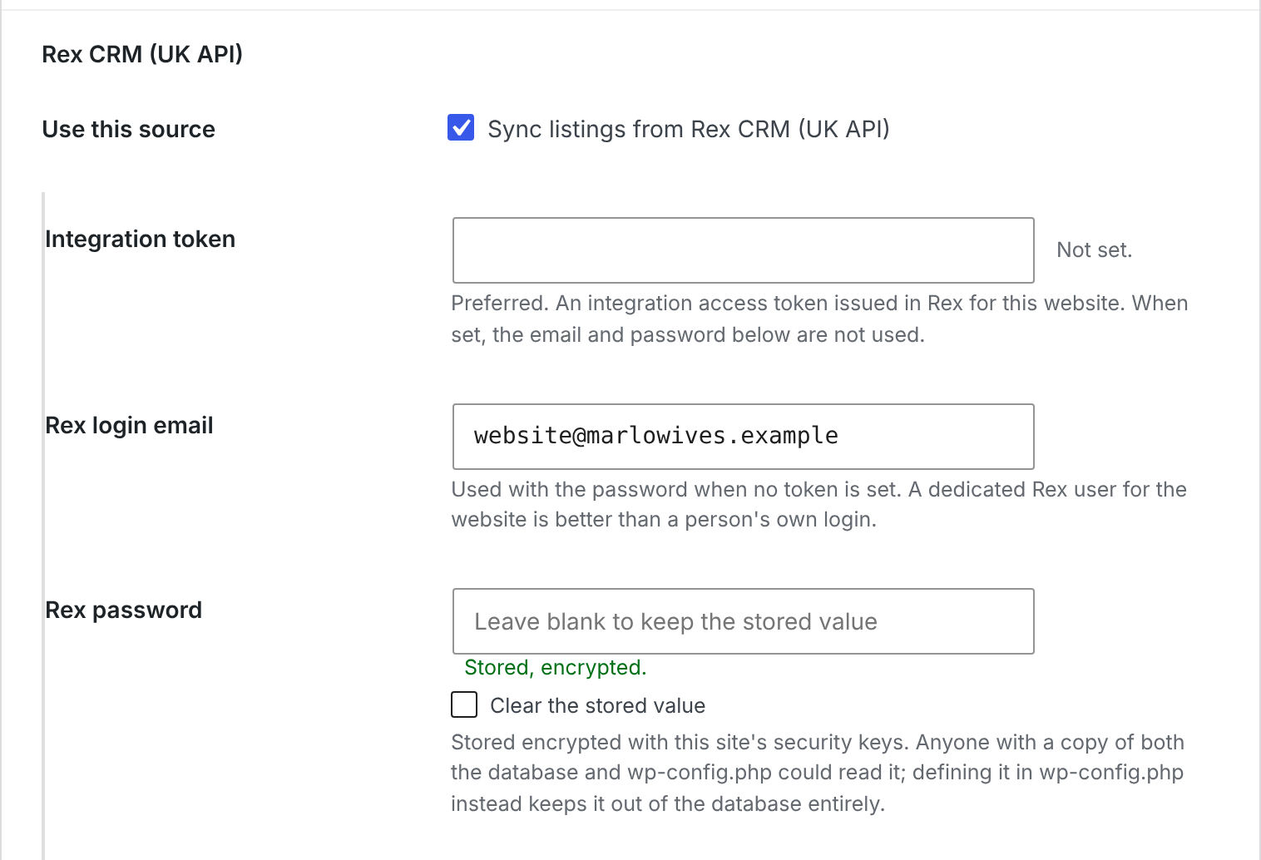The image size is (1261, 860).
Task: Click the Stored, encrypted. status text
Action: pyautogui.click(x=555, y=667)
